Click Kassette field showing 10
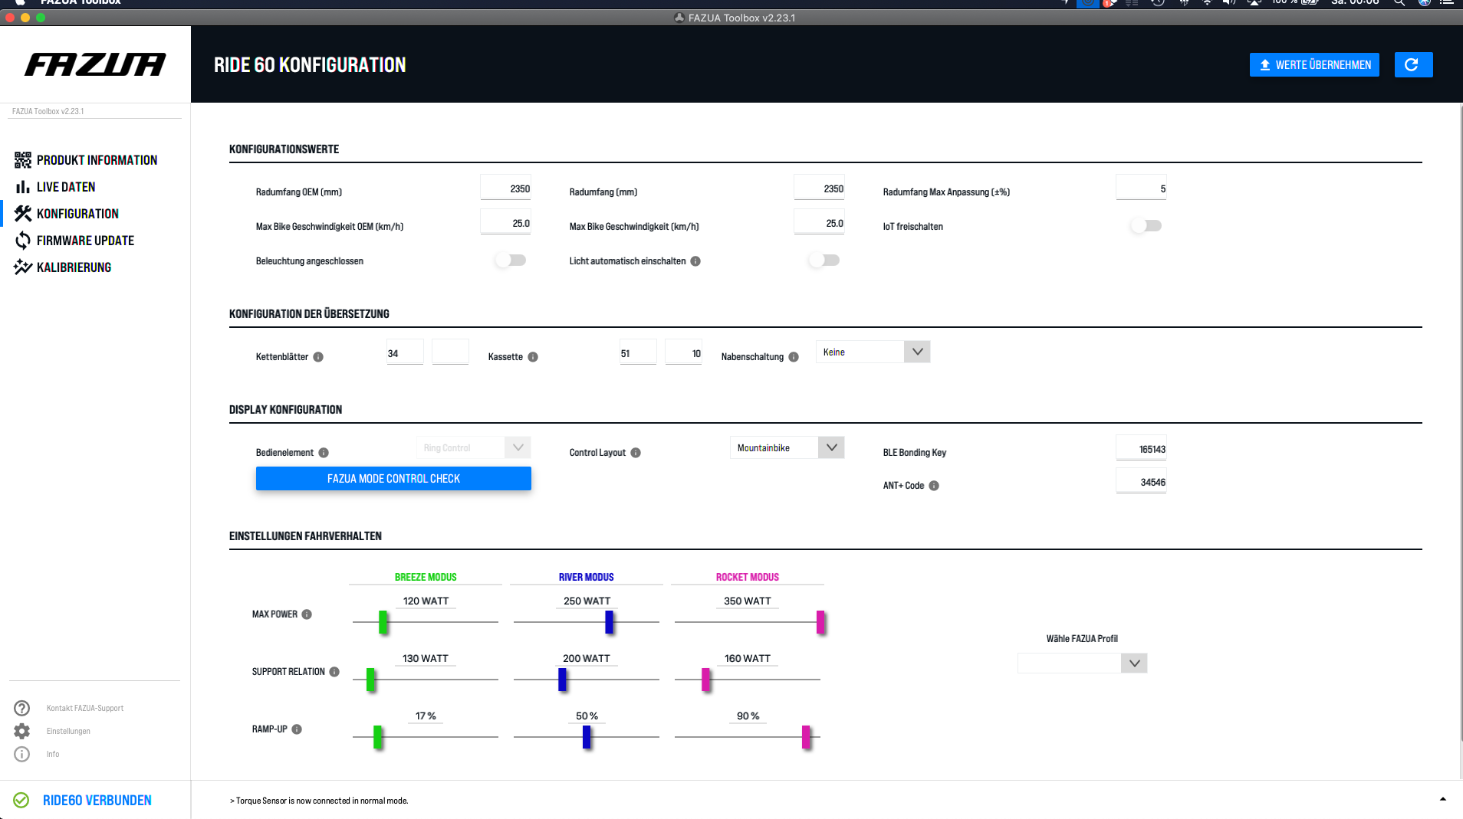The width and height of the screenshot is (1463, 819). (x=683, y=352)
